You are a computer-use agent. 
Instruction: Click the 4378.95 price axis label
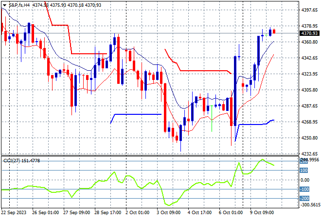point(309,26)
